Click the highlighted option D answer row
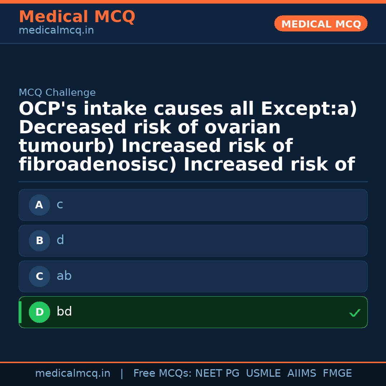The width and height of the screenshot is (386, 386). [x=193, y=312]
